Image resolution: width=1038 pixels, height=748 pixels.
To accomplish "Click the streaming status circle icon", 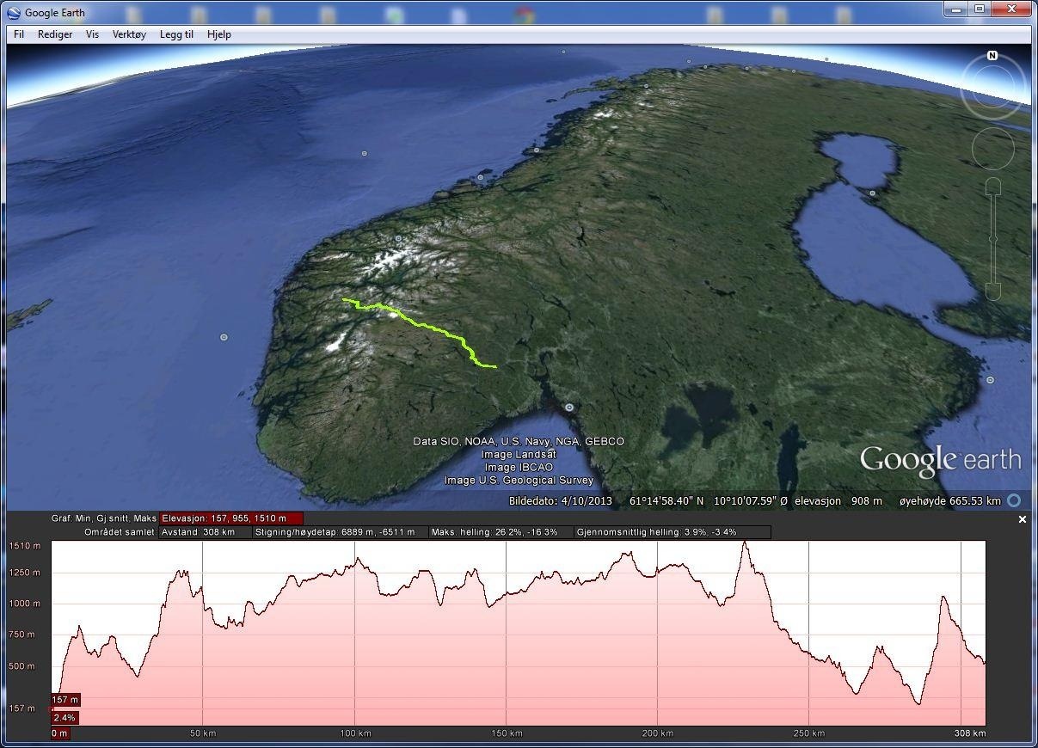I will (x=1014, y=500).
